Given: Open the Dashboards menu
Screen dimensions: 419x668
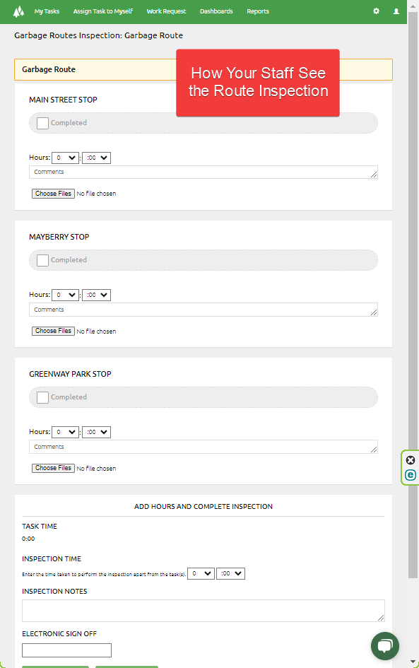Looking at the screenshot, I should [216, 11].
